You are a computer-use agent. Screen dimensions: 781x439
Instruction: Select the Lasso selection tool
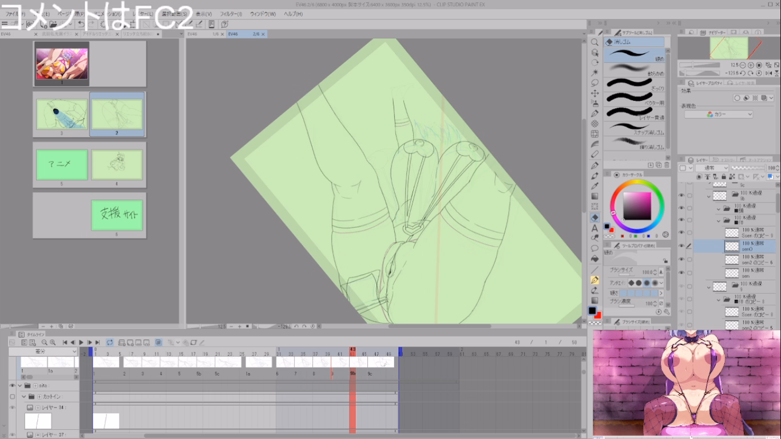(594, 83)
